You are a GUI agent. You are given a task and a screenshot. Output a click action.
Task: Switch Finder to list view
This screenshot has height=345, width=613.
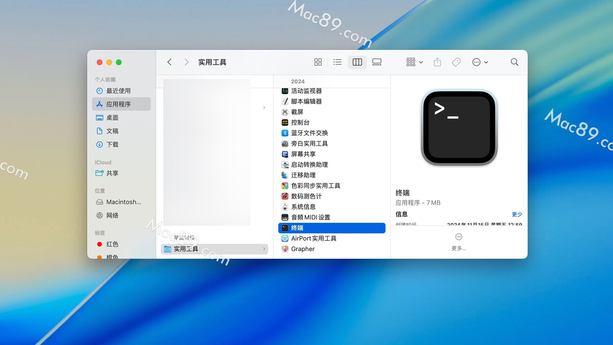coord(337,62)
